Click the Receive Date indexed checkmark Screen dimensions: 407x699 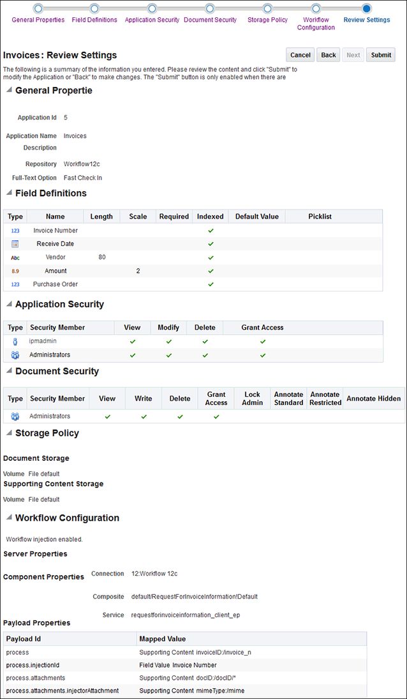211,244
